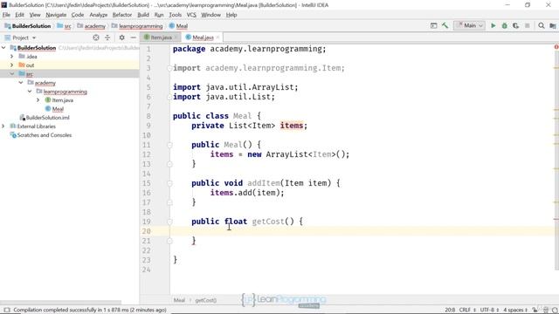Change UTF-8 encoding in status bar
This screenshot has height=314, width=559.
(x=489, y=310)
